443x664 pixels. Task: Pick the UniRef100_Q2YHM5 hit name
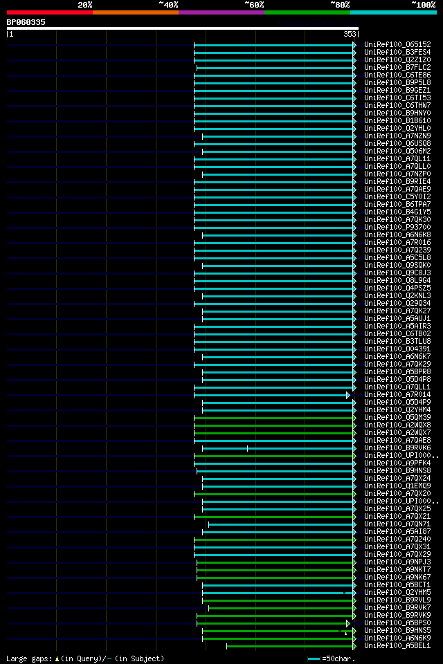pos(397,593)
